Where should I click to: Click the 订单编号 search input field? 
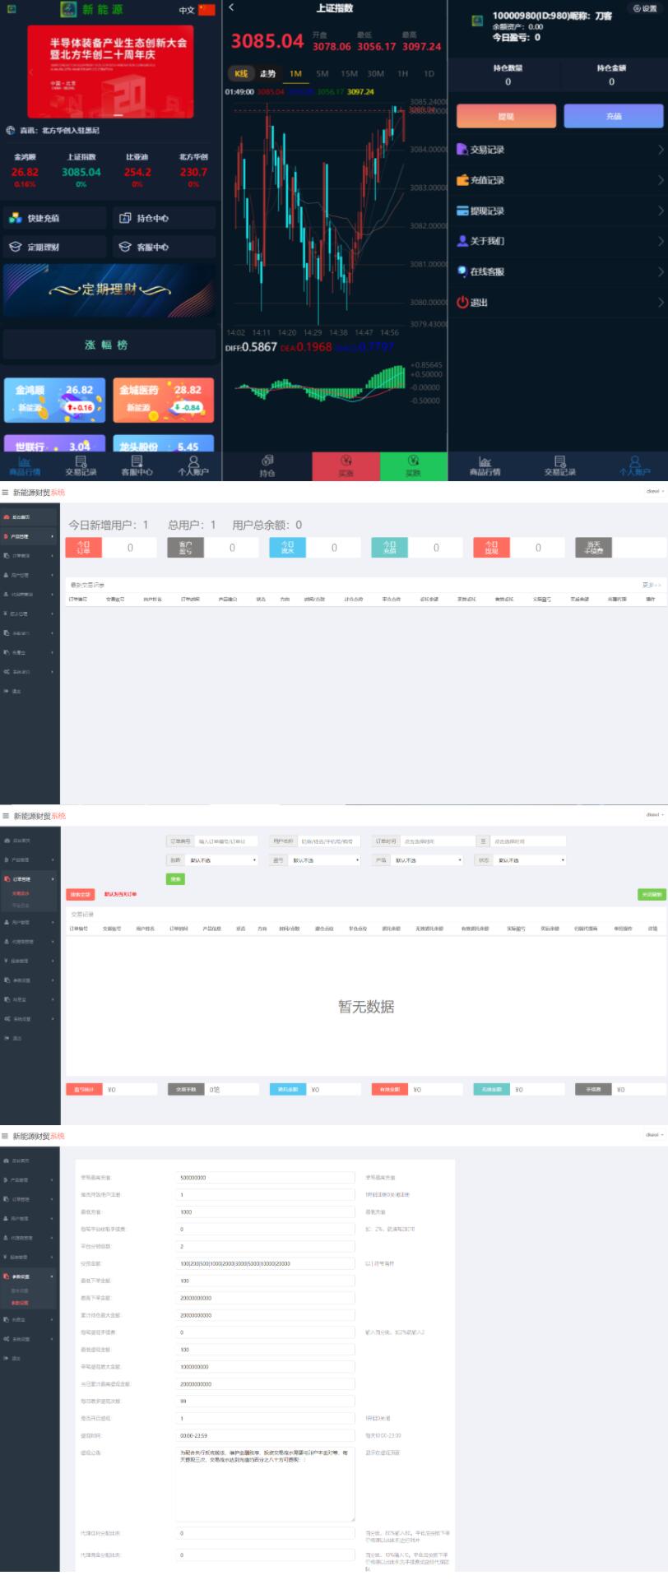point(227,841)
